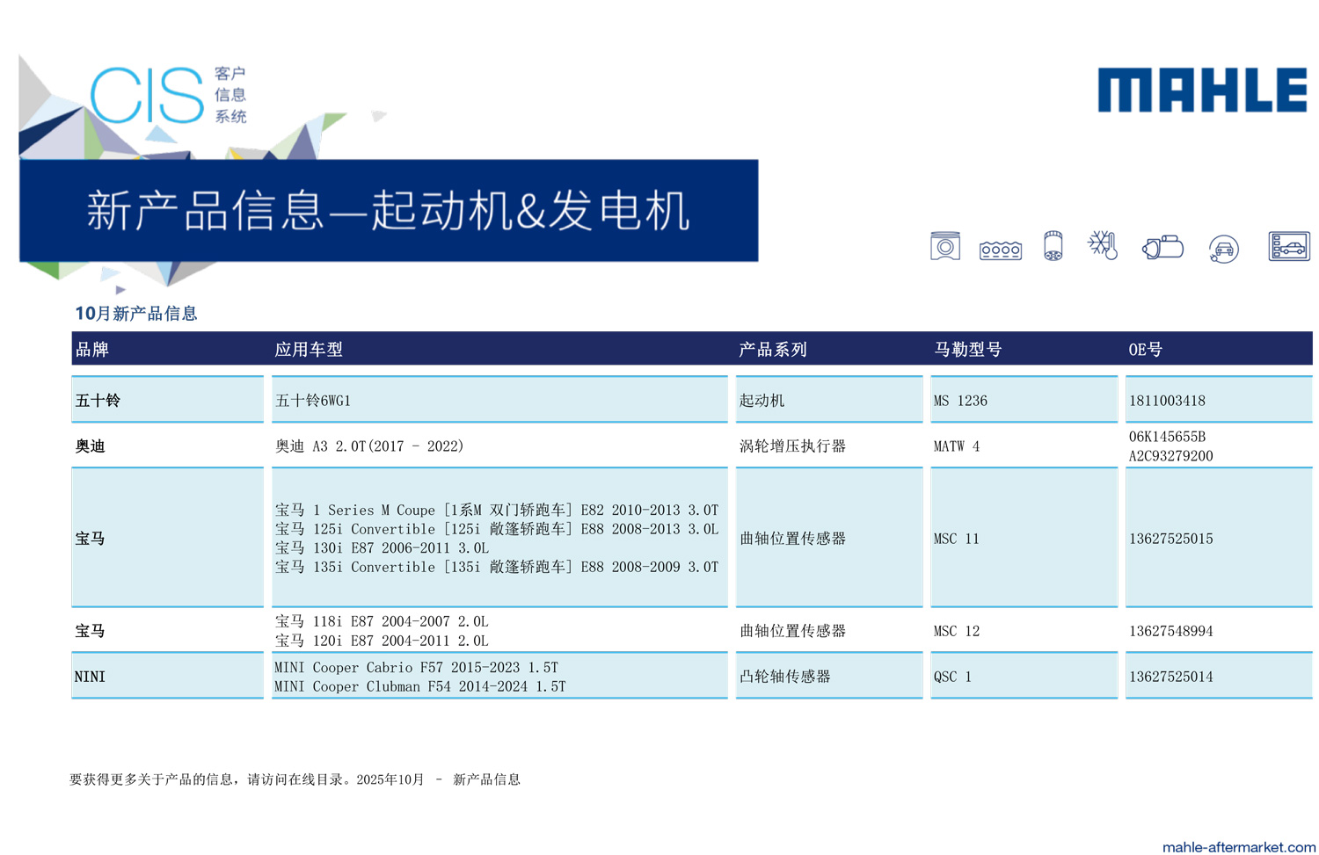Click the CIS customer information system logo
The image size is (1319, 855).
[x=167, y=95]
